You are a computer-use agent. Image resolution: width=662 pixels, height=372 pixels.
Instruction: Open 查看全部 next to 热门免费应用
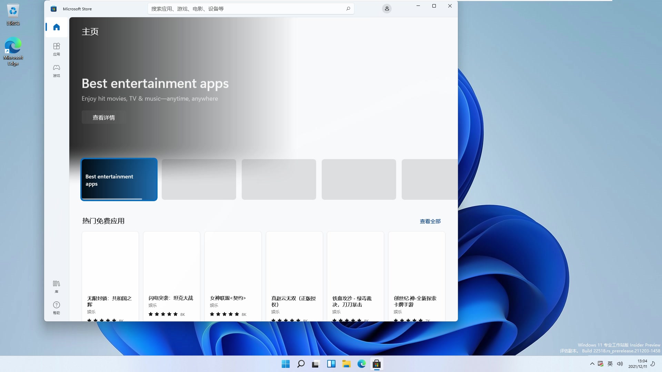click(x=430, y=221)
